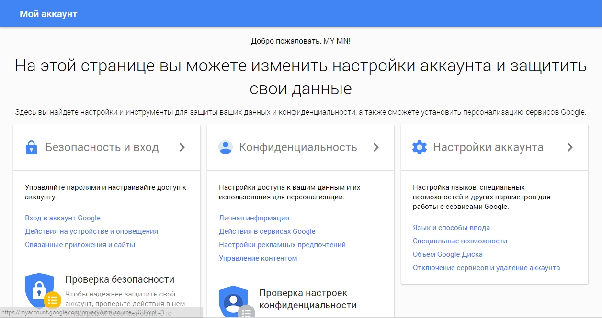
Task: Open Настройки рекламных предпочтений link
Action: [x=282, y=245]
